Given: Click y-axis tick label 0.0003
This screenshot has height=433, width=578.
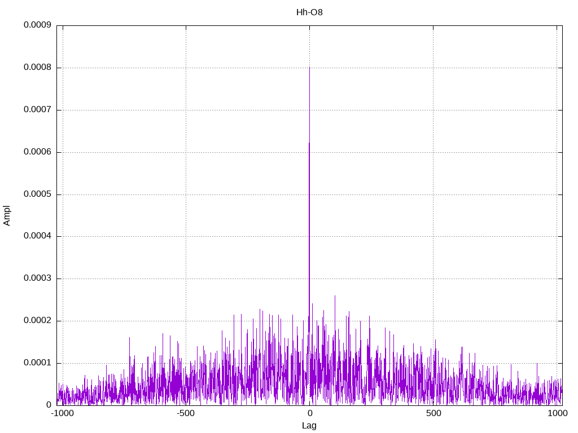Looking at the screenshot, I should point(38,278).
